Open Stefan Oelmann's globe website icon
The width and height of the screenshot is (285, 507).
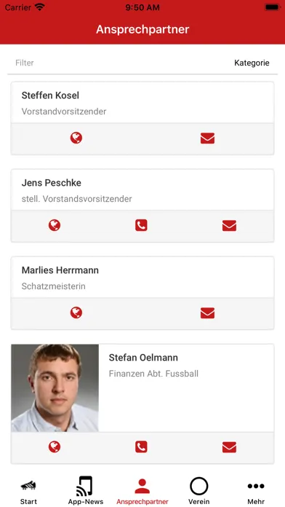point(55,447)
